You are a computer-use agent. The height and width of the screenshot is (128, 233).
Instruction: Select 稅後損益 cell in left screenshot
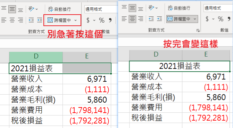point(36,120)
